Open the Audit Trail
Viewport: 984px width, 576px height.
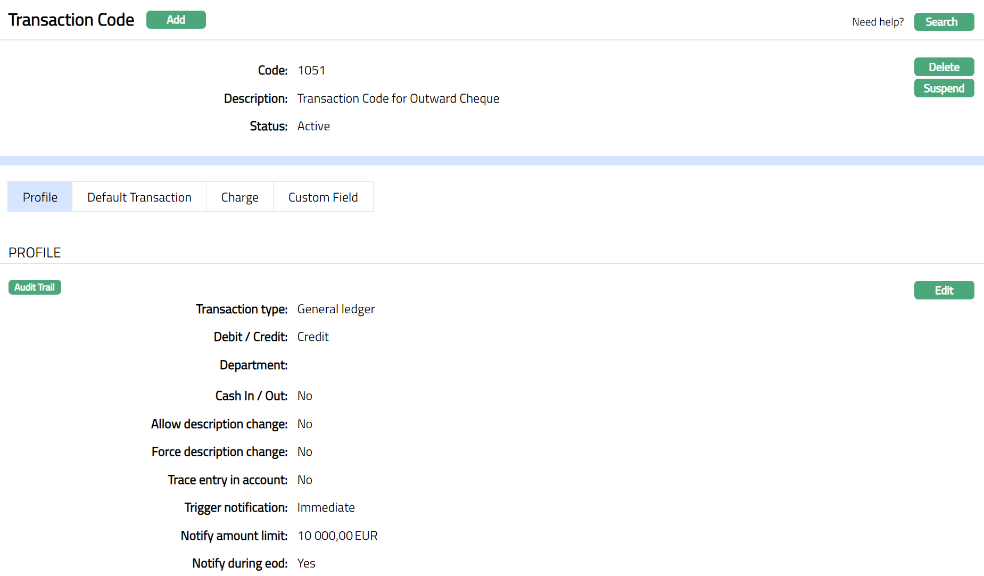[x=35, y=287]
